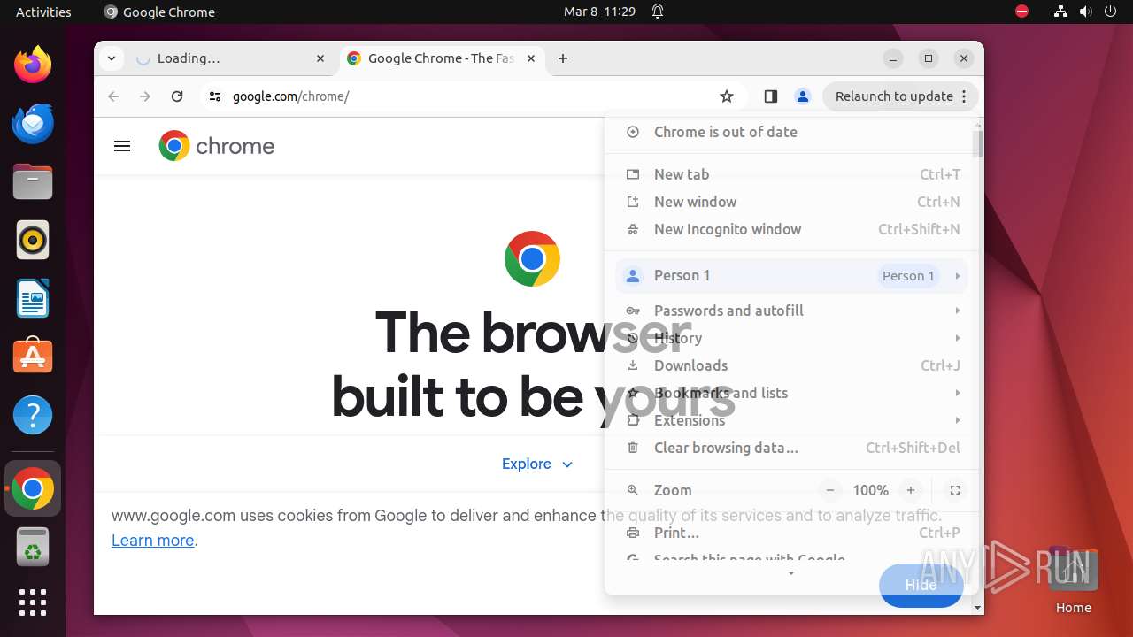Choose Clear browsing data

coord(791,448)
